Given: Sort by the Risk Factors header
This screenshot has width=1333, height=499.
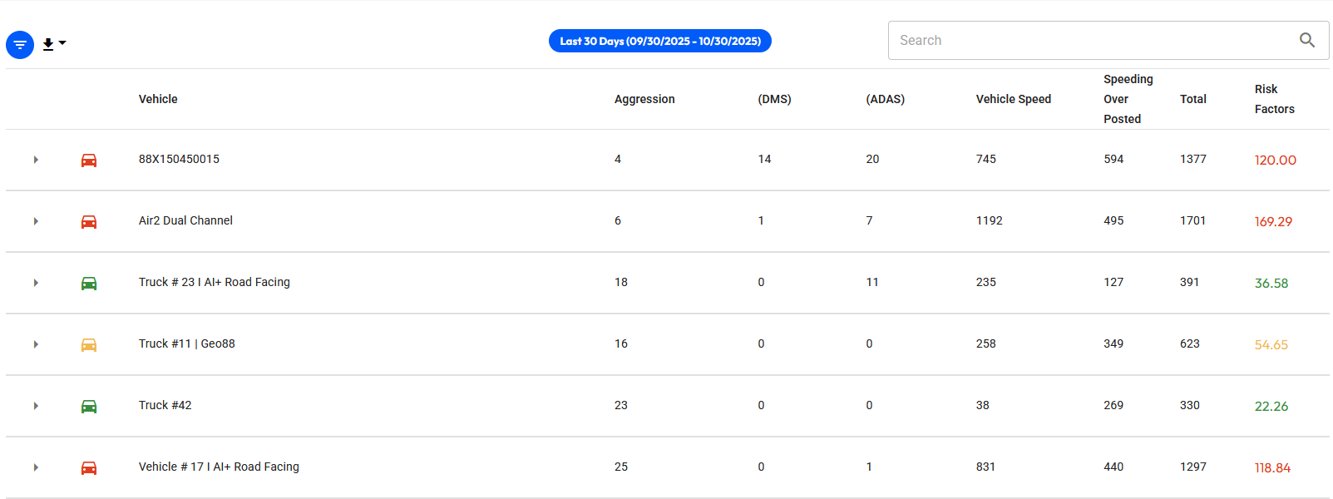Looking at the screenshot, I should (x=1274, y=99).
